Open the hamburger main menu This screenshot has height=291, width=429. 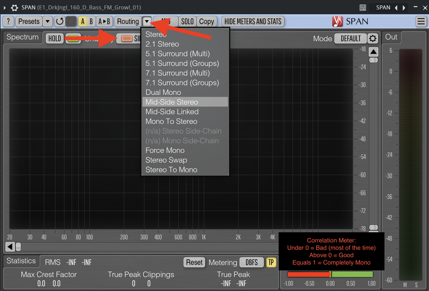click(x=421, y=21)
